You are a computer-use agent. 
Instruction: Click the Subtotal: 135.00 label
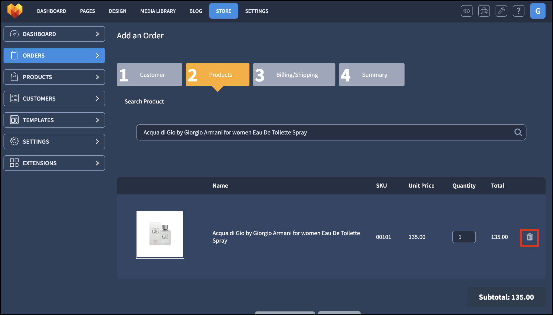(x=506, y=297)
